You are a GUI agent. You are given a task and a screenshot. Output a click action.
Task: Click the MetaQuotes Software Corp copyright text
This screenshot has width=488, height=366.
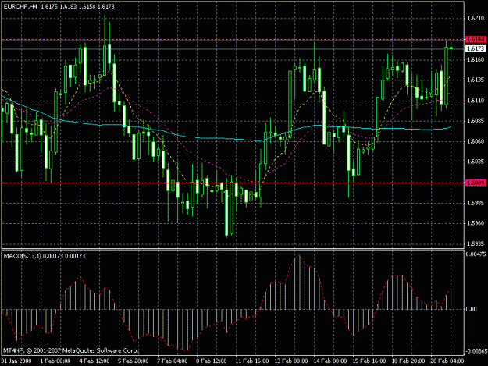point(70,350)
